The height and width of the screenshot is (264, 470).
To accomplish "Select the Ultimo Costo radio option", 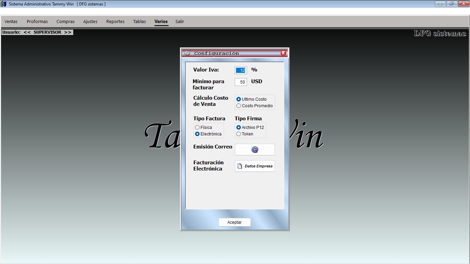I will [252, 99].
